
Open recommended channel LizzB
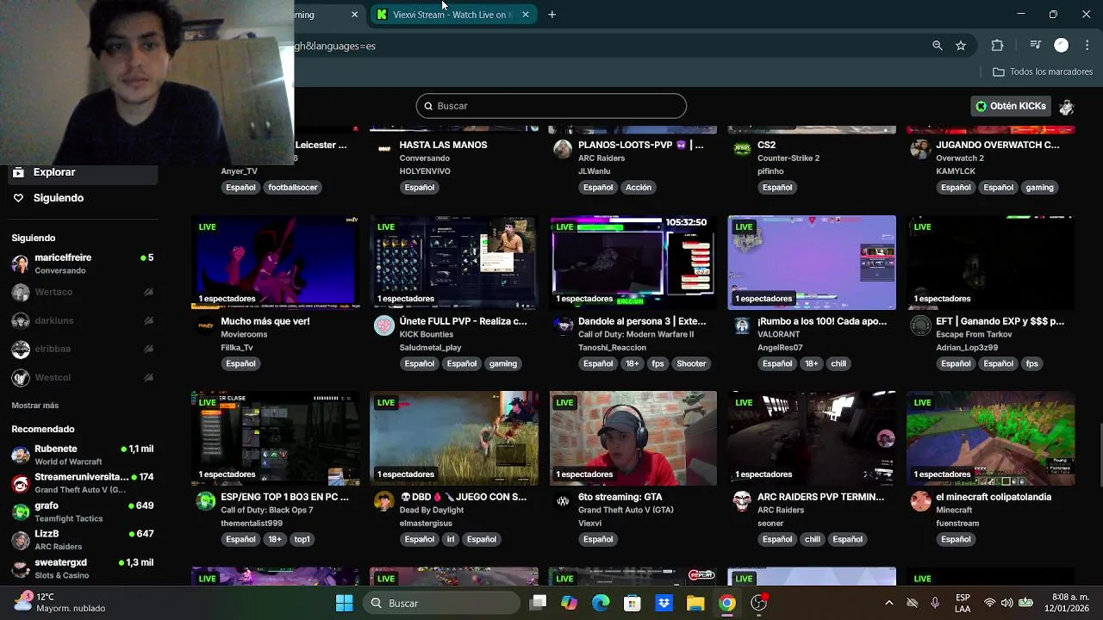click(82, 540)
